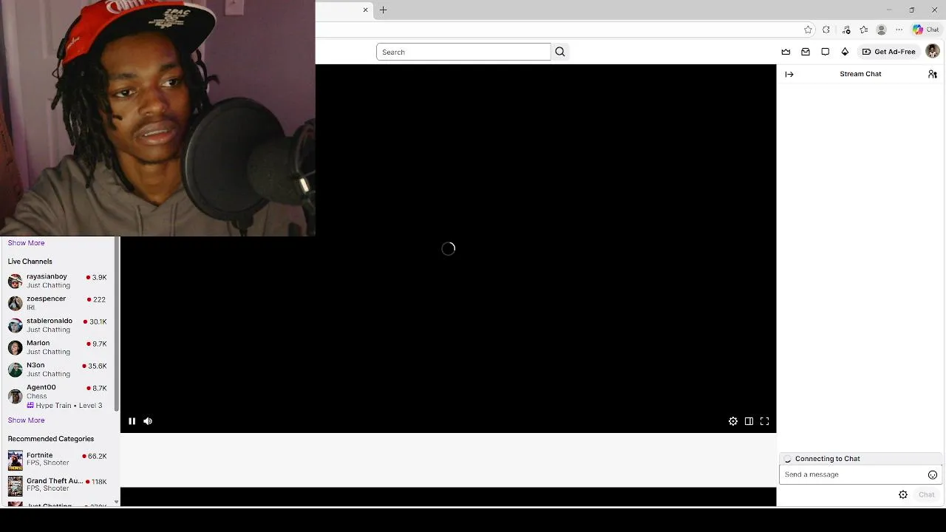
Task: Click Show More above Live Channels
Action: click(x=26, y=243)
